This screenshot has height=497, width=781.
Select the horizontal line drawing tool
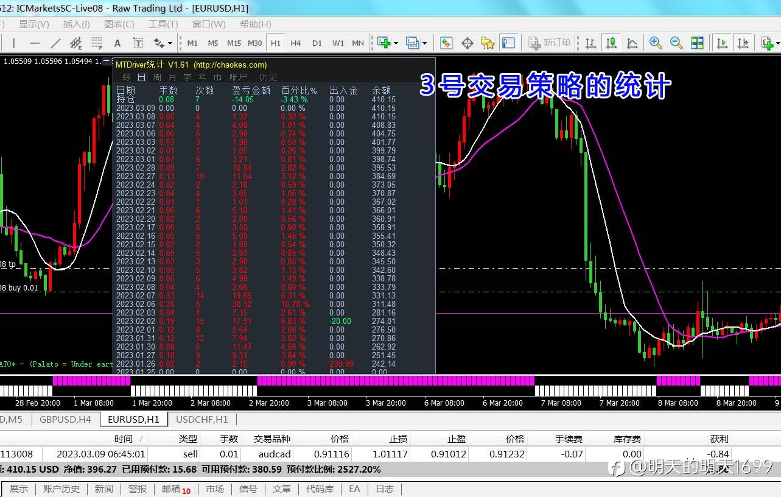35,43
